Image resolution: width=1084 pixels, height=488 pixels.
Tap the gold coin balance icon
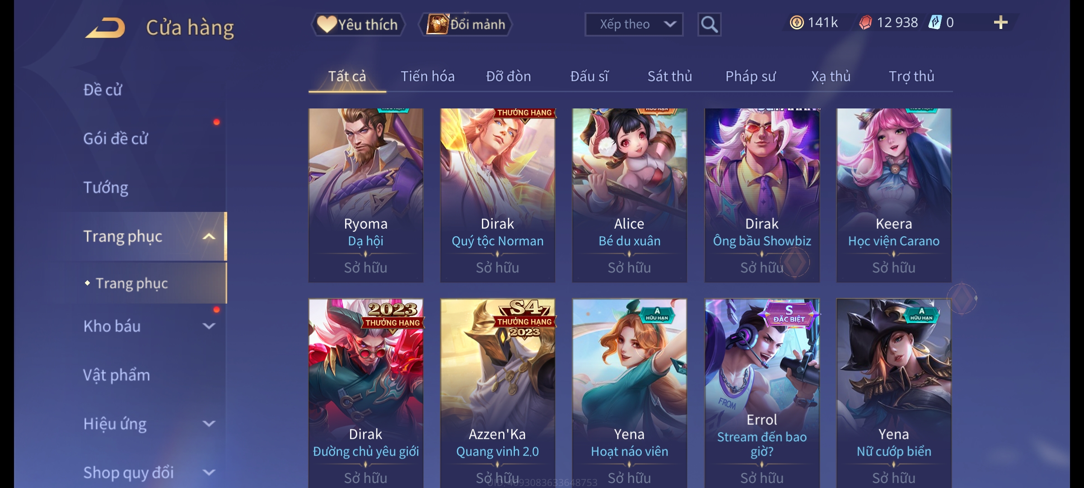[x=797, y=23]
